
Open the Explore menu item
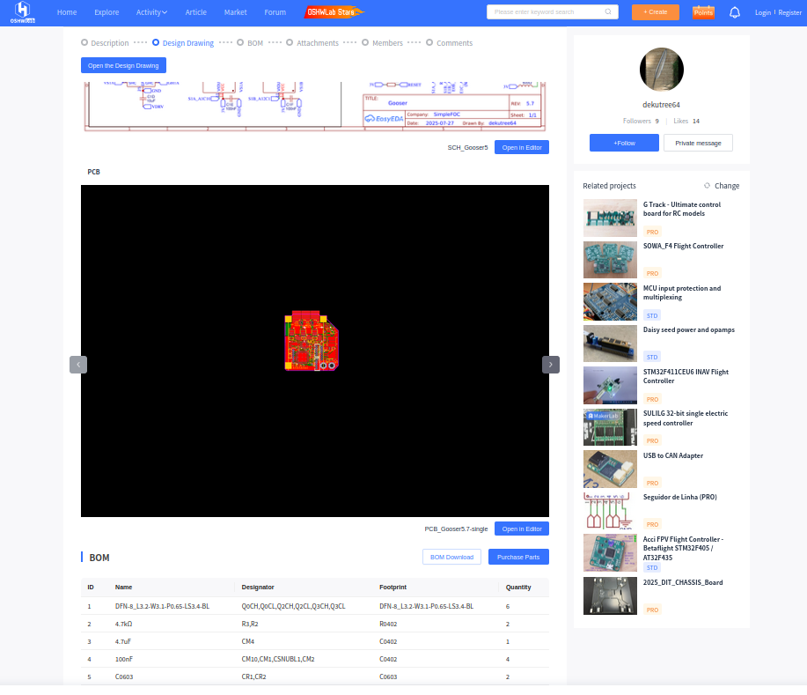tap(106, 12)
